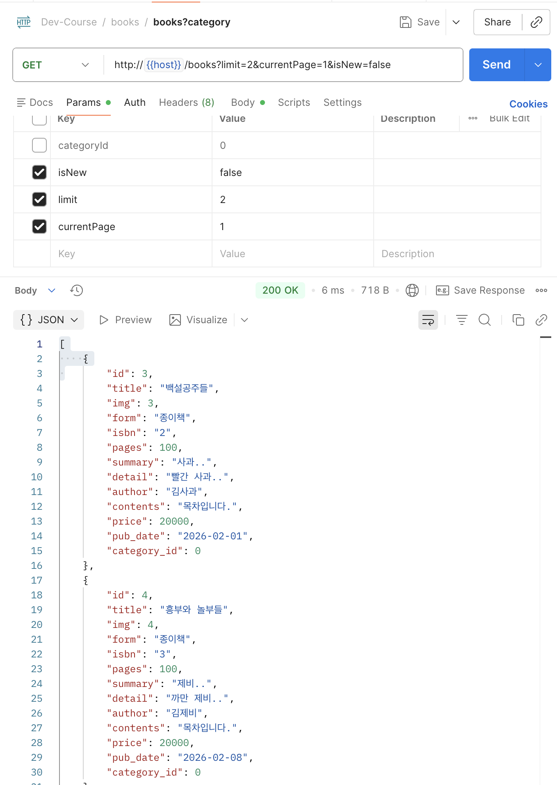Switch to the Params tab
This screenshot has width=557, height=785.
[x=89, y=103]
